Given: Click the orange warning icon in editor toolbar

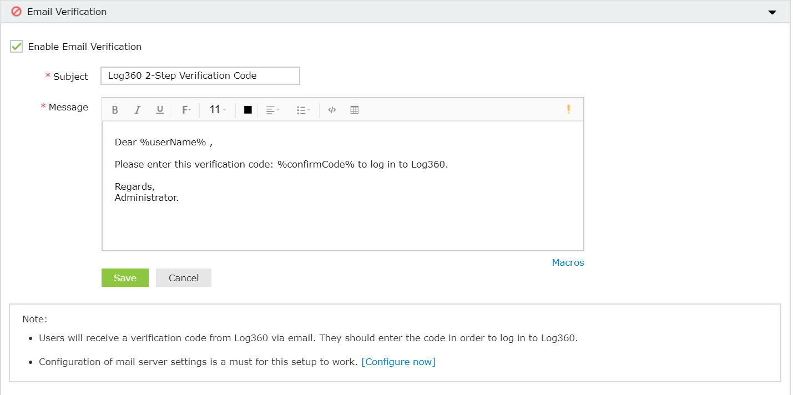Looking at the screenshot, I should point(568,109).
